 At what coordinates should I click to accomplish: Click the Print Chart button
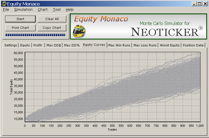[x=20, y=28]
